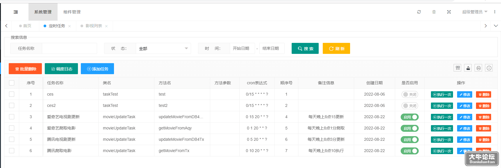Open the column filter grid icon
Screen dimensions: 501x168
458,68
